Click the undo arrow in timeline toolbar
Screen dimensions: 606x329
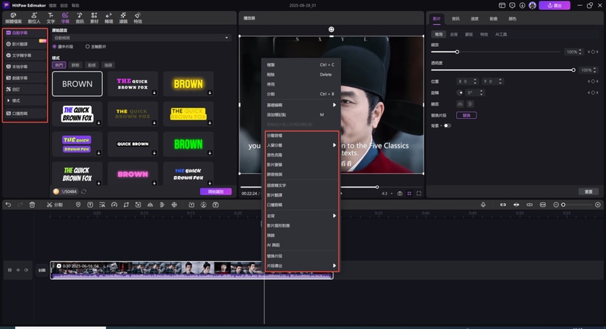(8, 205)
